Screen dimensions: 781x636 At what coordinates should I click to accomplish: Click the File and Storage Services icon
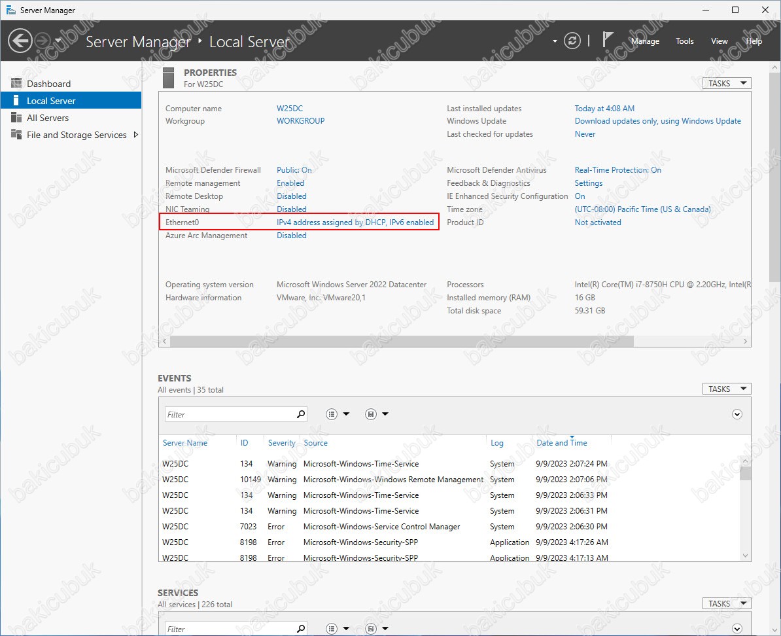16,134
